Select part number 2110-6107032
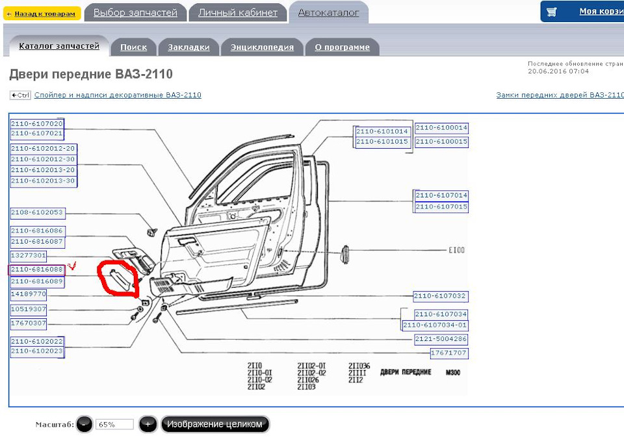The height and width of the screenshot is (441, 624). (440, 296)
